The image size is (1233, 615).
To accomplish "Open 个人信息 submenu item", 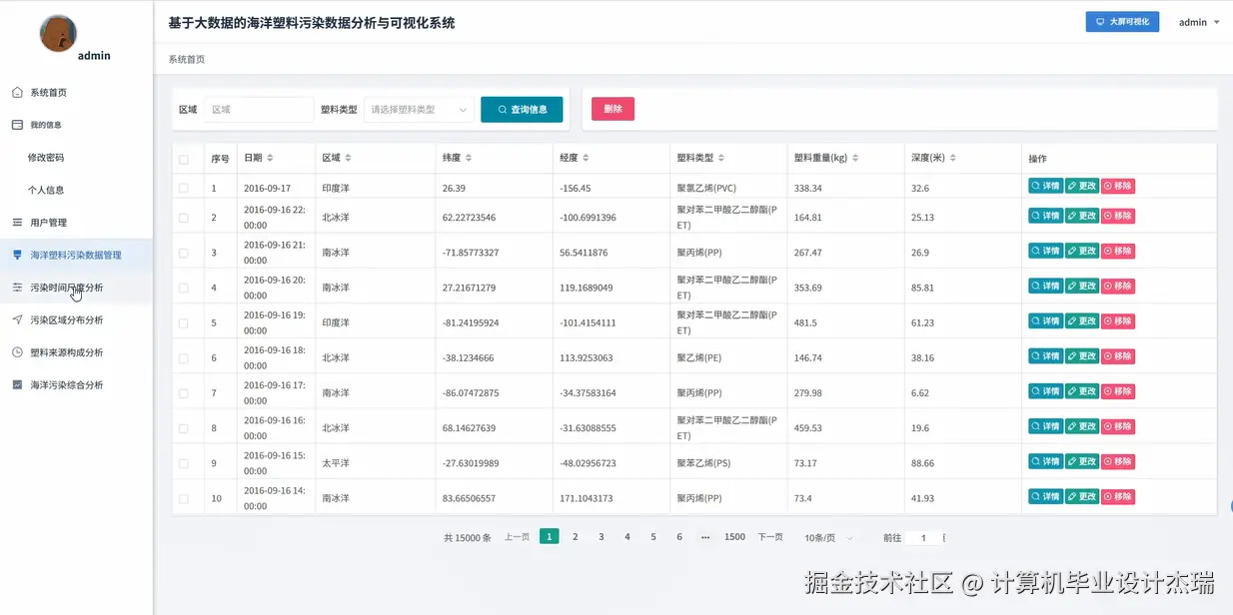I will point(77,190).
